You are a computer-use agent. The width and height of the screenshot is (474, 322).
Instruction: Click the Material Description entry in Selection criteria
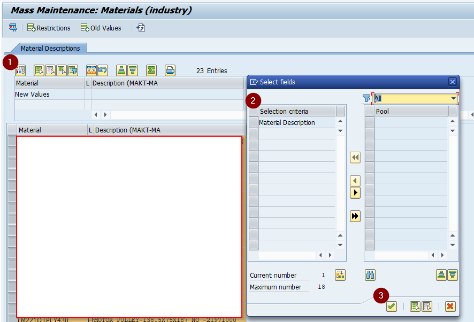click(x=287, y=123)
